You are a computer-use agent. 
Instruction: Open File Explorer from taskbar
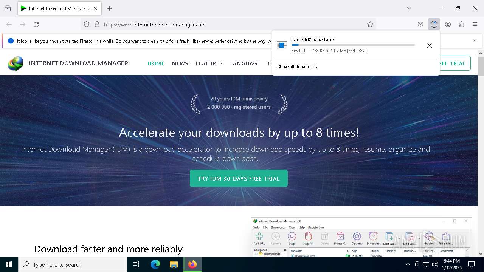tap(174, 264)
